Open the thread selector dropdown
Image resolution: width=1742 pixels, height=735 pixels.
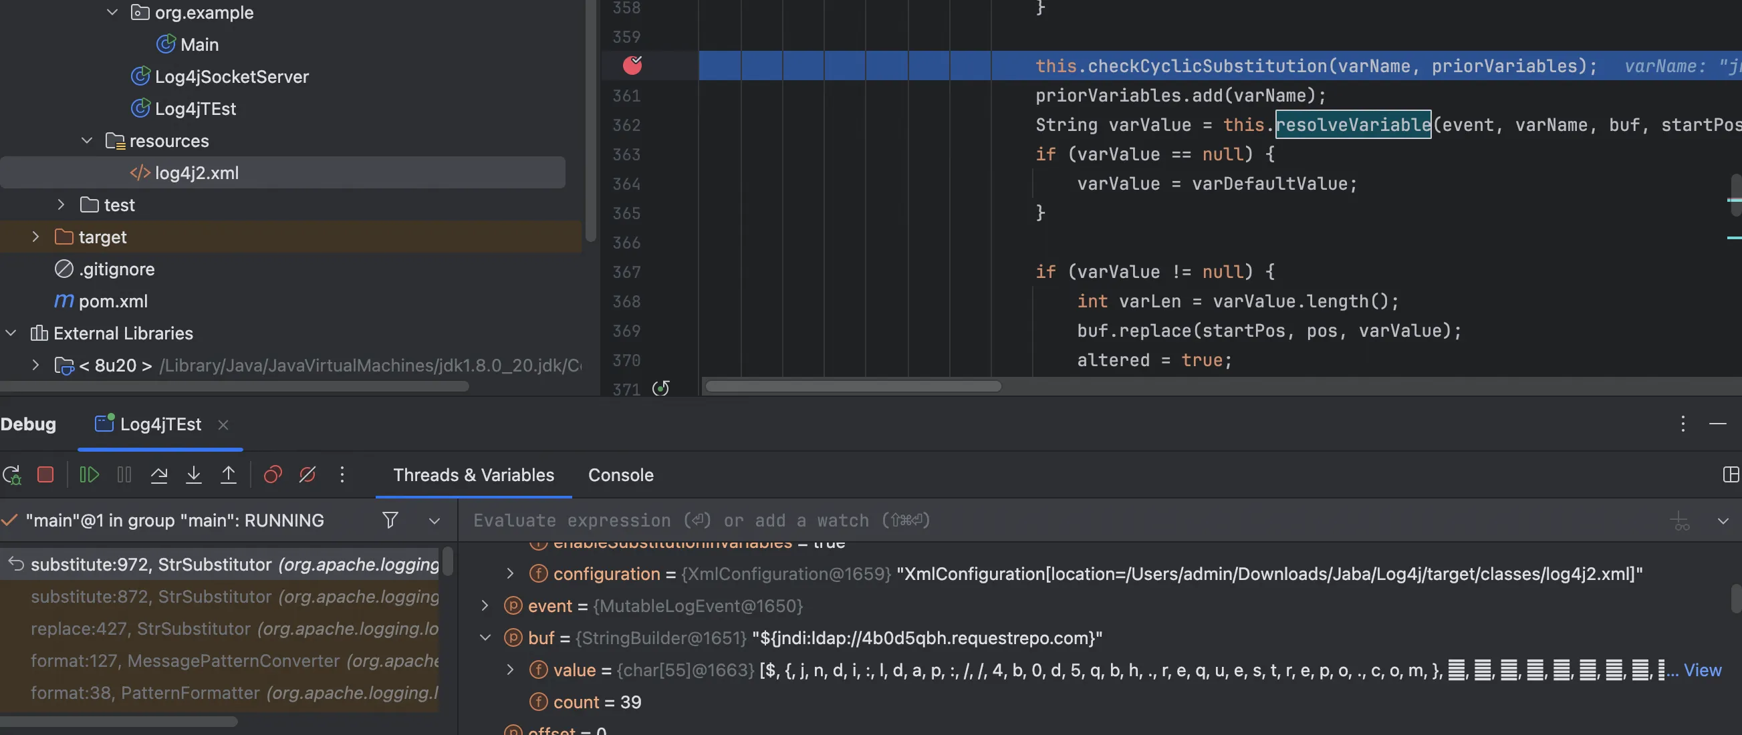coord(434,521)
